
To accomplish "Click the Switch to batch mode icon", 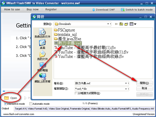I will (x=122, y=10).
